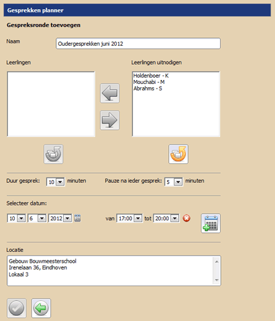Click the Locatie scrollbar up arrow

pos(217,262)
